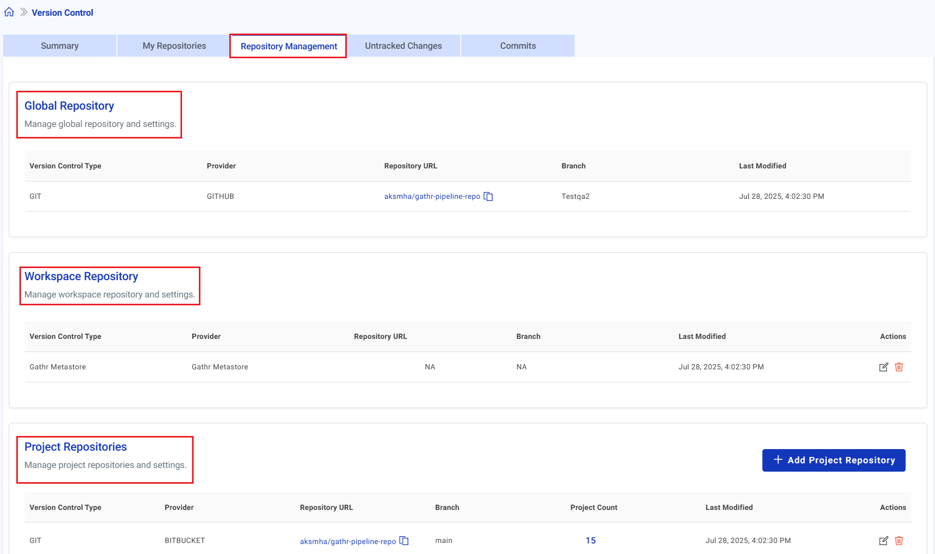Copy the project repository URL using copy icon
The height and width of the screenshot is (554, 935).
(403, 541)
